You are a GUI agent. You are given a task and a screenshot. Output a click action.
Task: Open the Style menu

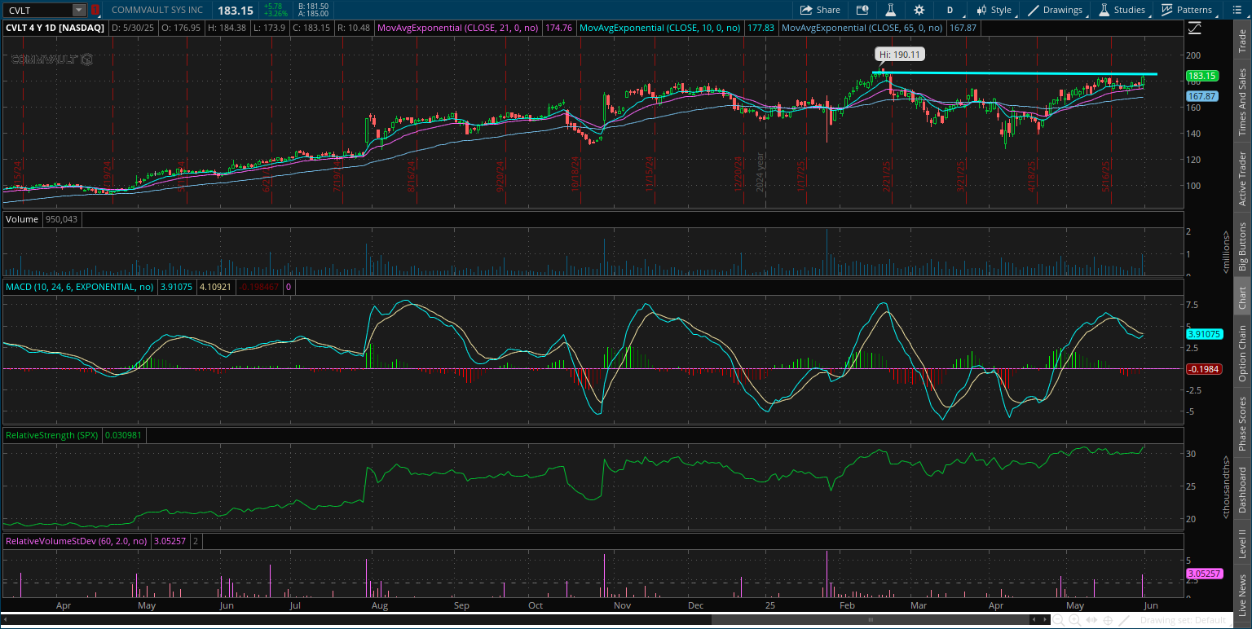[994, 10]
